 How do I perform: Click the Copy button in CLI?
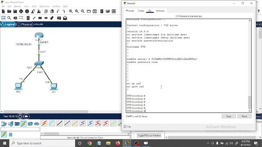[x=229, y=116]
